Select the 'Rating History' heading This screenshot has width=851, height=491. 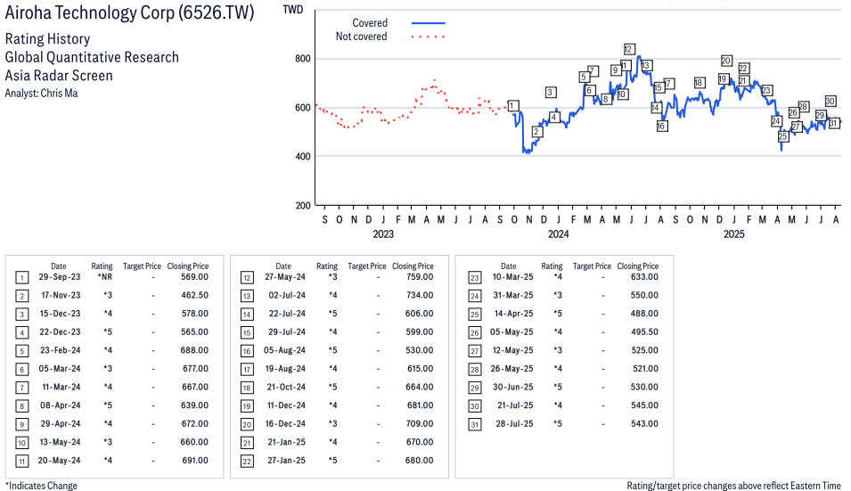(x=47, y=39)
